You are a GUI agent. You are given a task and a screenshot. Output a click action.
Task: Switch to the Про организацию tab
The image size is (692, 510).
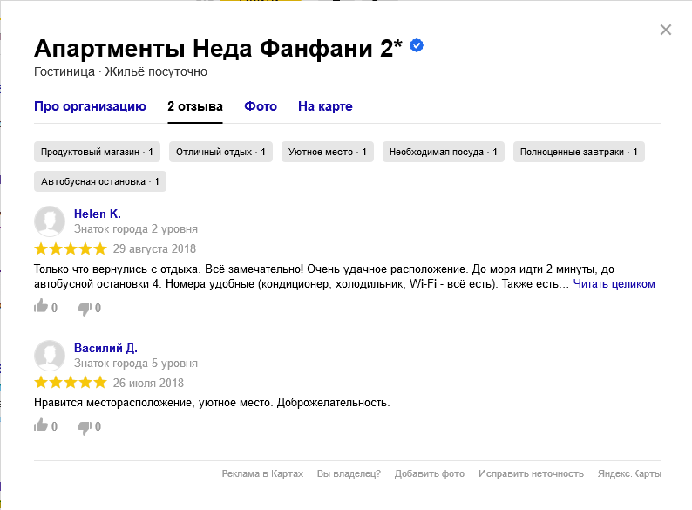90,106
